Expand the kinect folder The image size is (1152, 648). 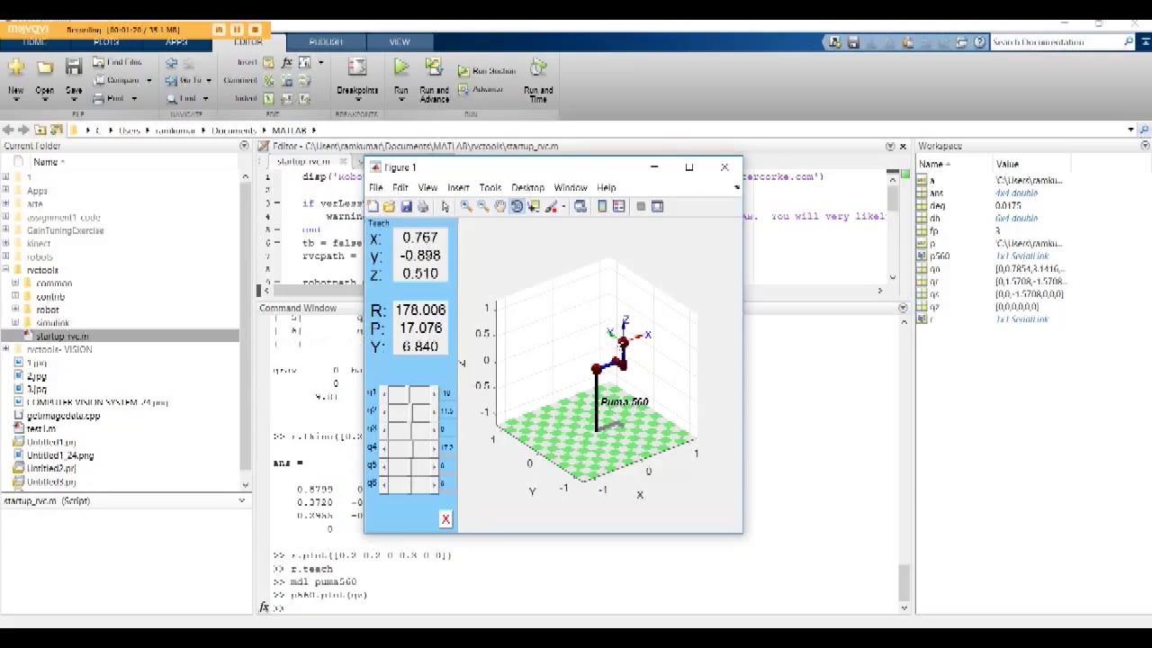pyautogui.click(x=5, y=244)
